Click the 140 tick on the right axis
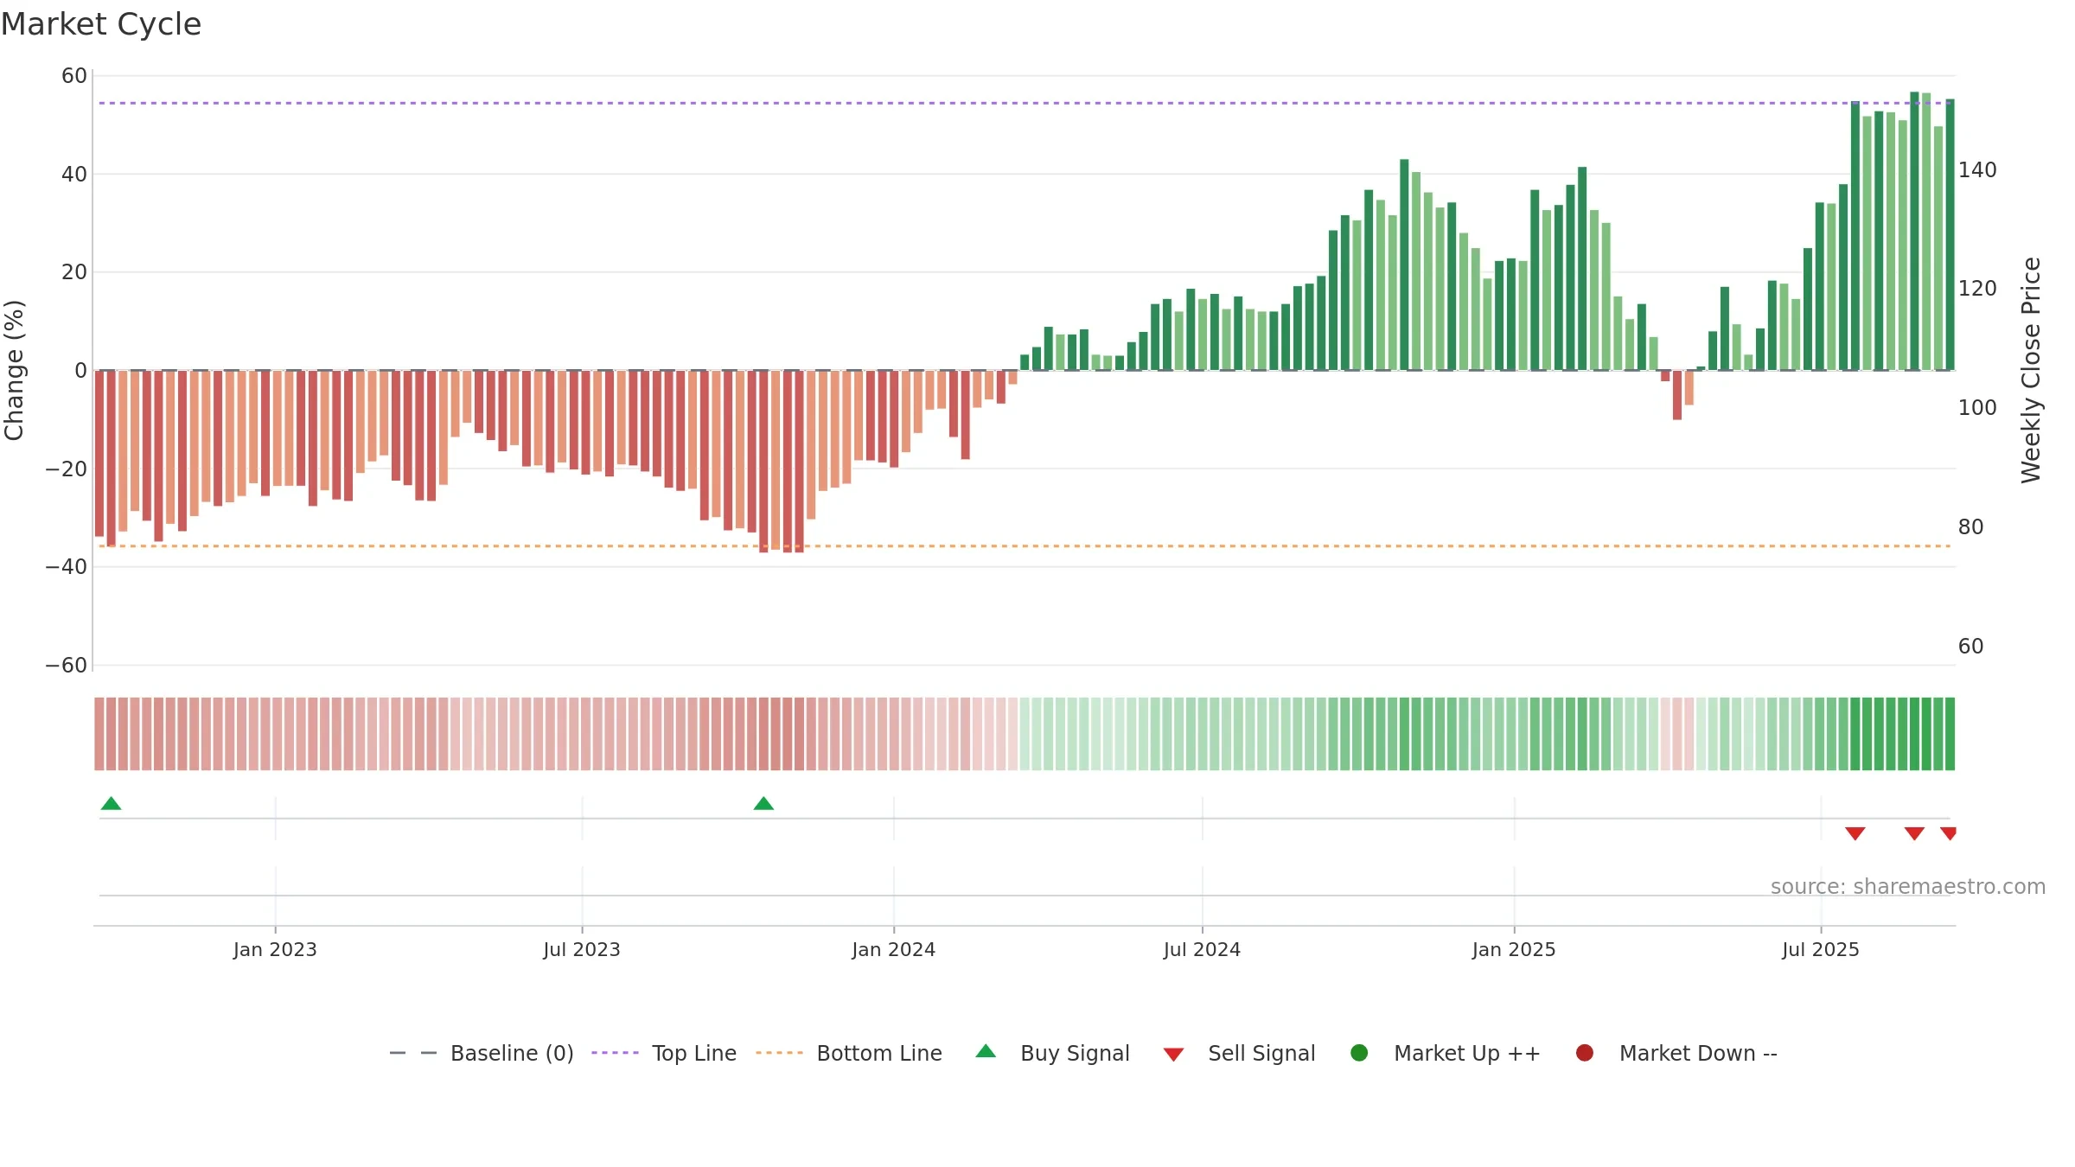 [x=1977, y=170]
